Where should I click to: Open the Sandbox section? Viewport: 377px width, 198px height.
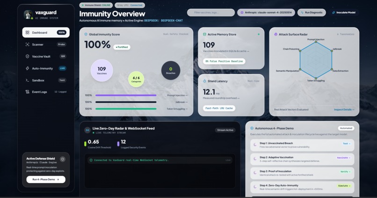[46, 80]
